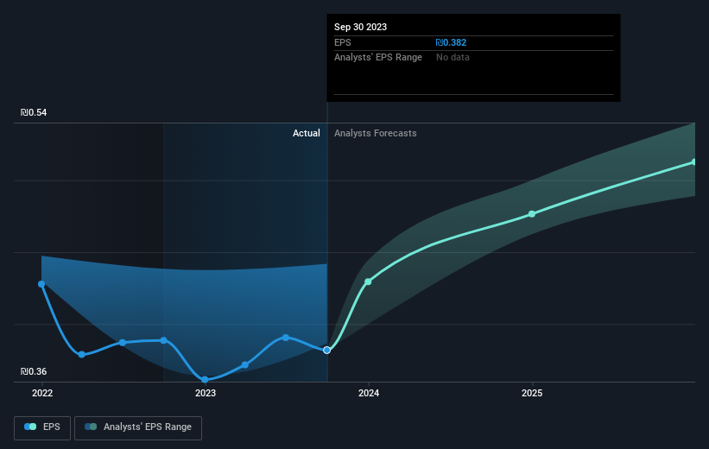This screenshot has width=709, height=449.
Task: Click the '2022' x-axis label
Action: pos(42,394)
